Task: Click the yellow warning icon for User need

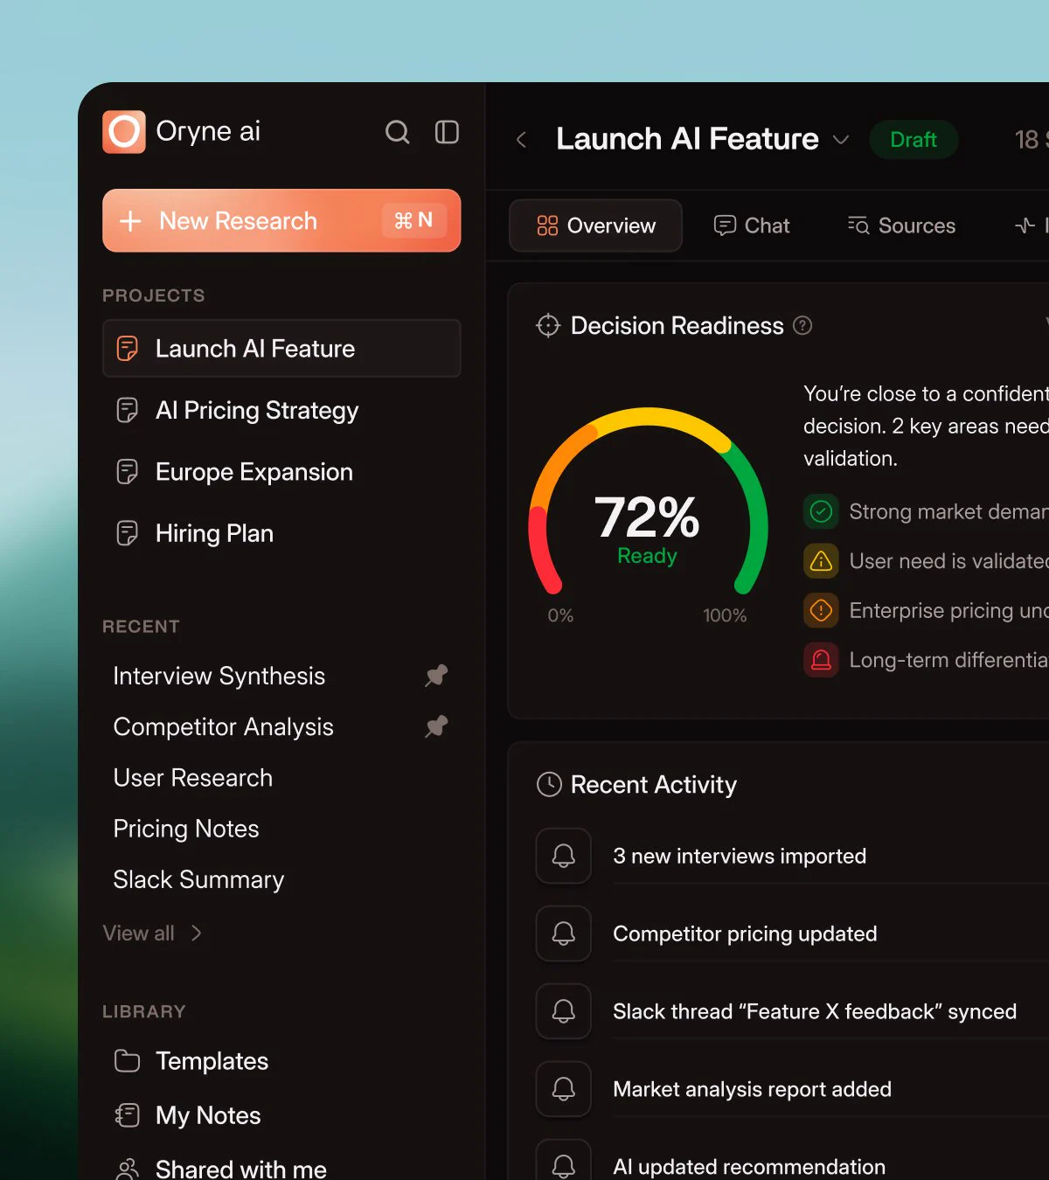Action: tap(821, 560)
